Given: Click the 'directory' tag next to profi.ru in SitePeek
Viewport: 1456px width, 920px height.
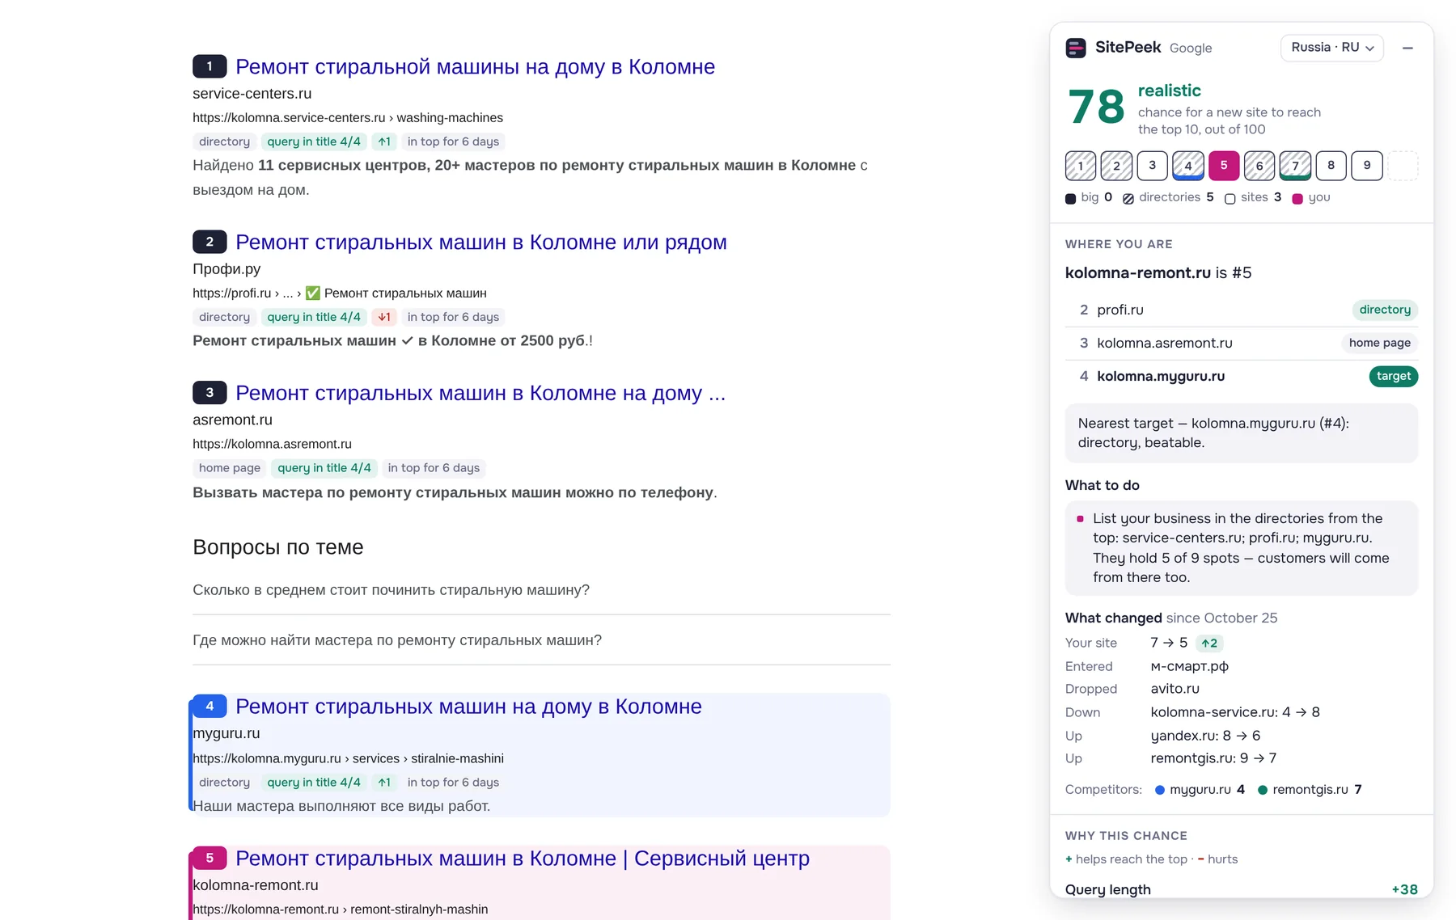Looking at the screenshot, I should [1385, 310].
